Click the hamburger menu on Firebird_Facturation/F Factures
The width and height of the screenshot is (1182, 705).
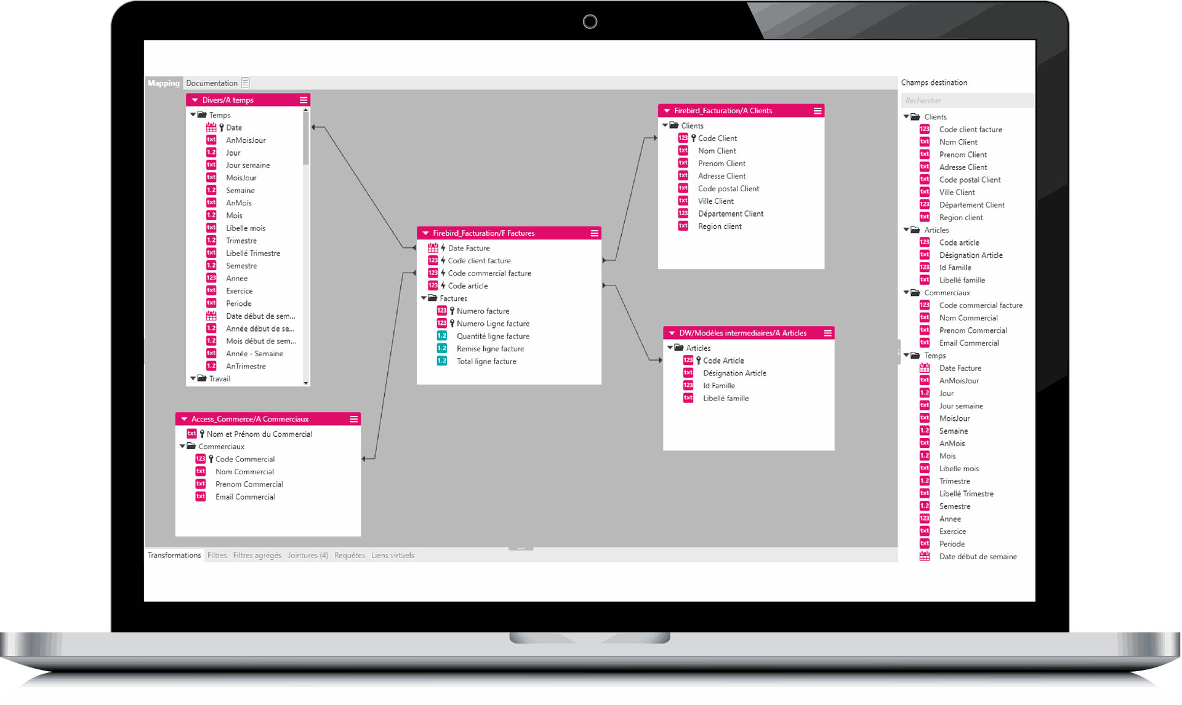[x=595, y=233]
